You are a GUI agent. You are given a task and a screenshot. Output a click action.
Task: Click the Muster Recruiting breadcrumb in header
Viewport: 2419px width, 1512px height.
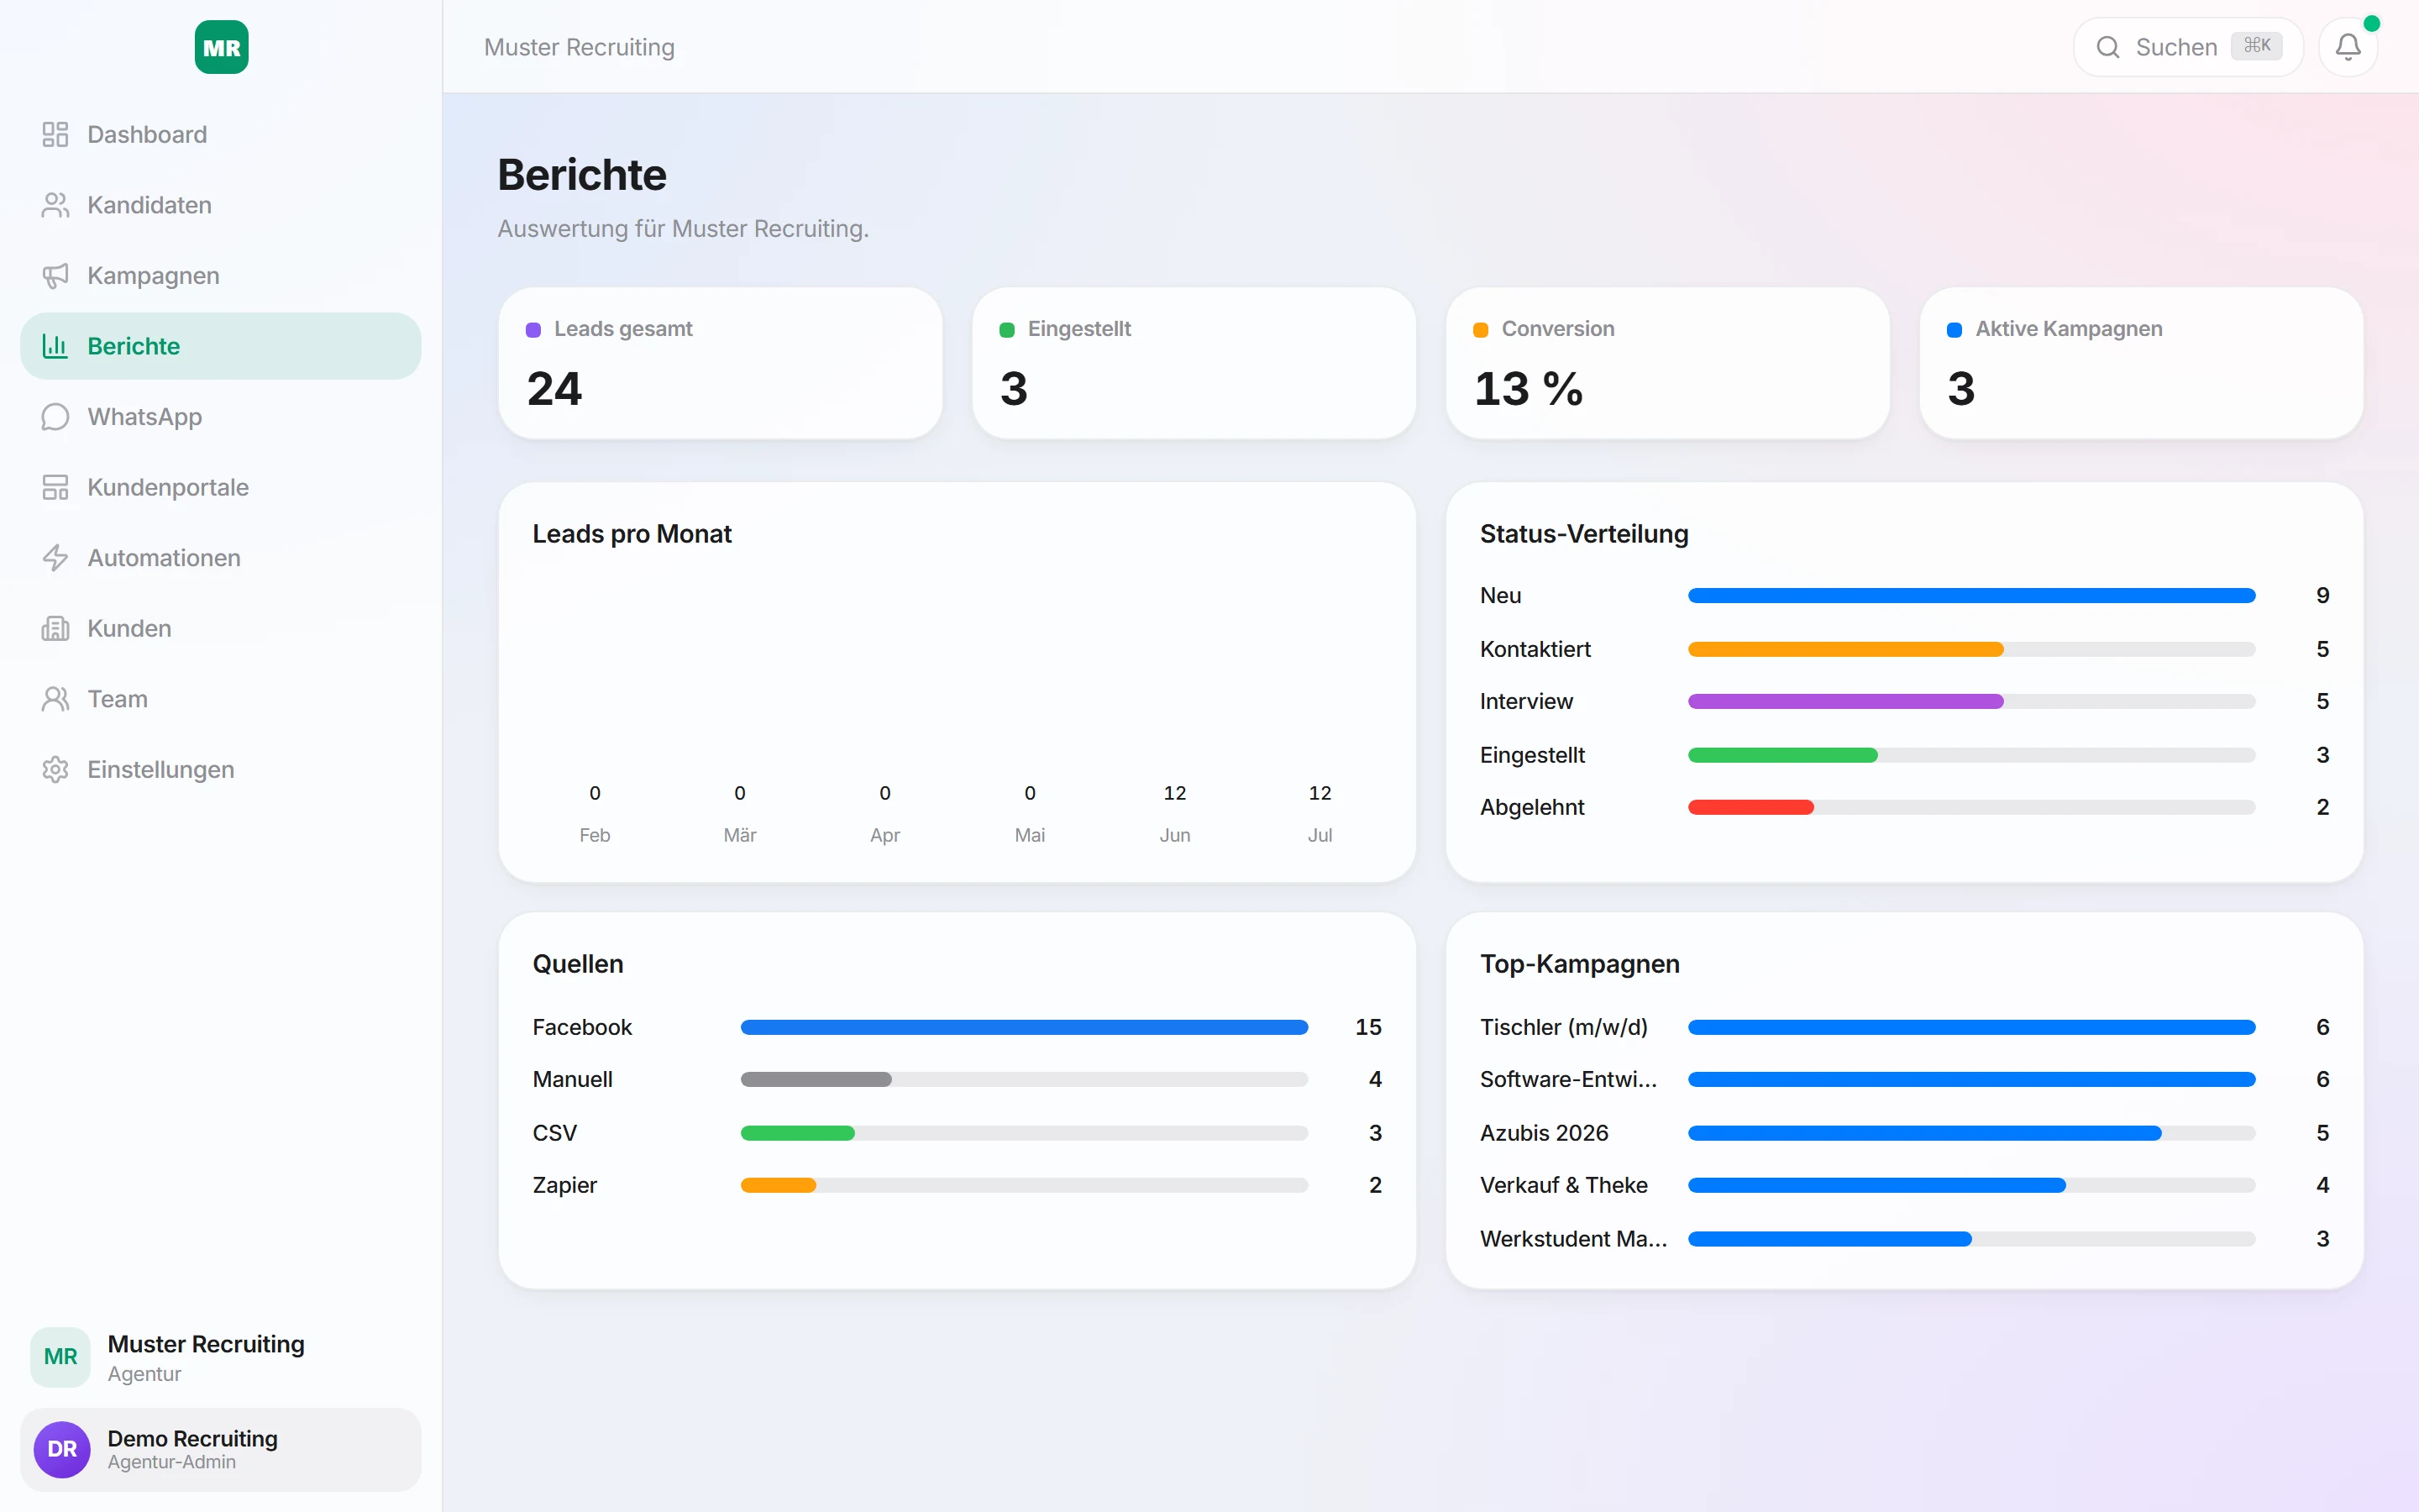point(579,47)
